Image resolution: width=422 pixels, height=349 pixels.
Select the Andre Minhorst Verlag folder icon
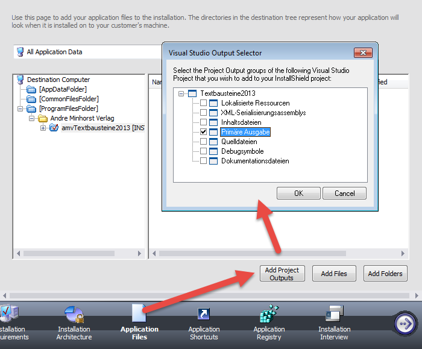tap(43, 118)
